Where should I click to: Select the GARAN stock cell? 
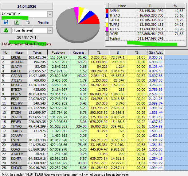tap(18, 76)
